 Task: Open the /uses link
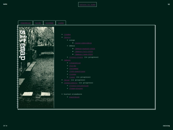(x=72, y=77)
